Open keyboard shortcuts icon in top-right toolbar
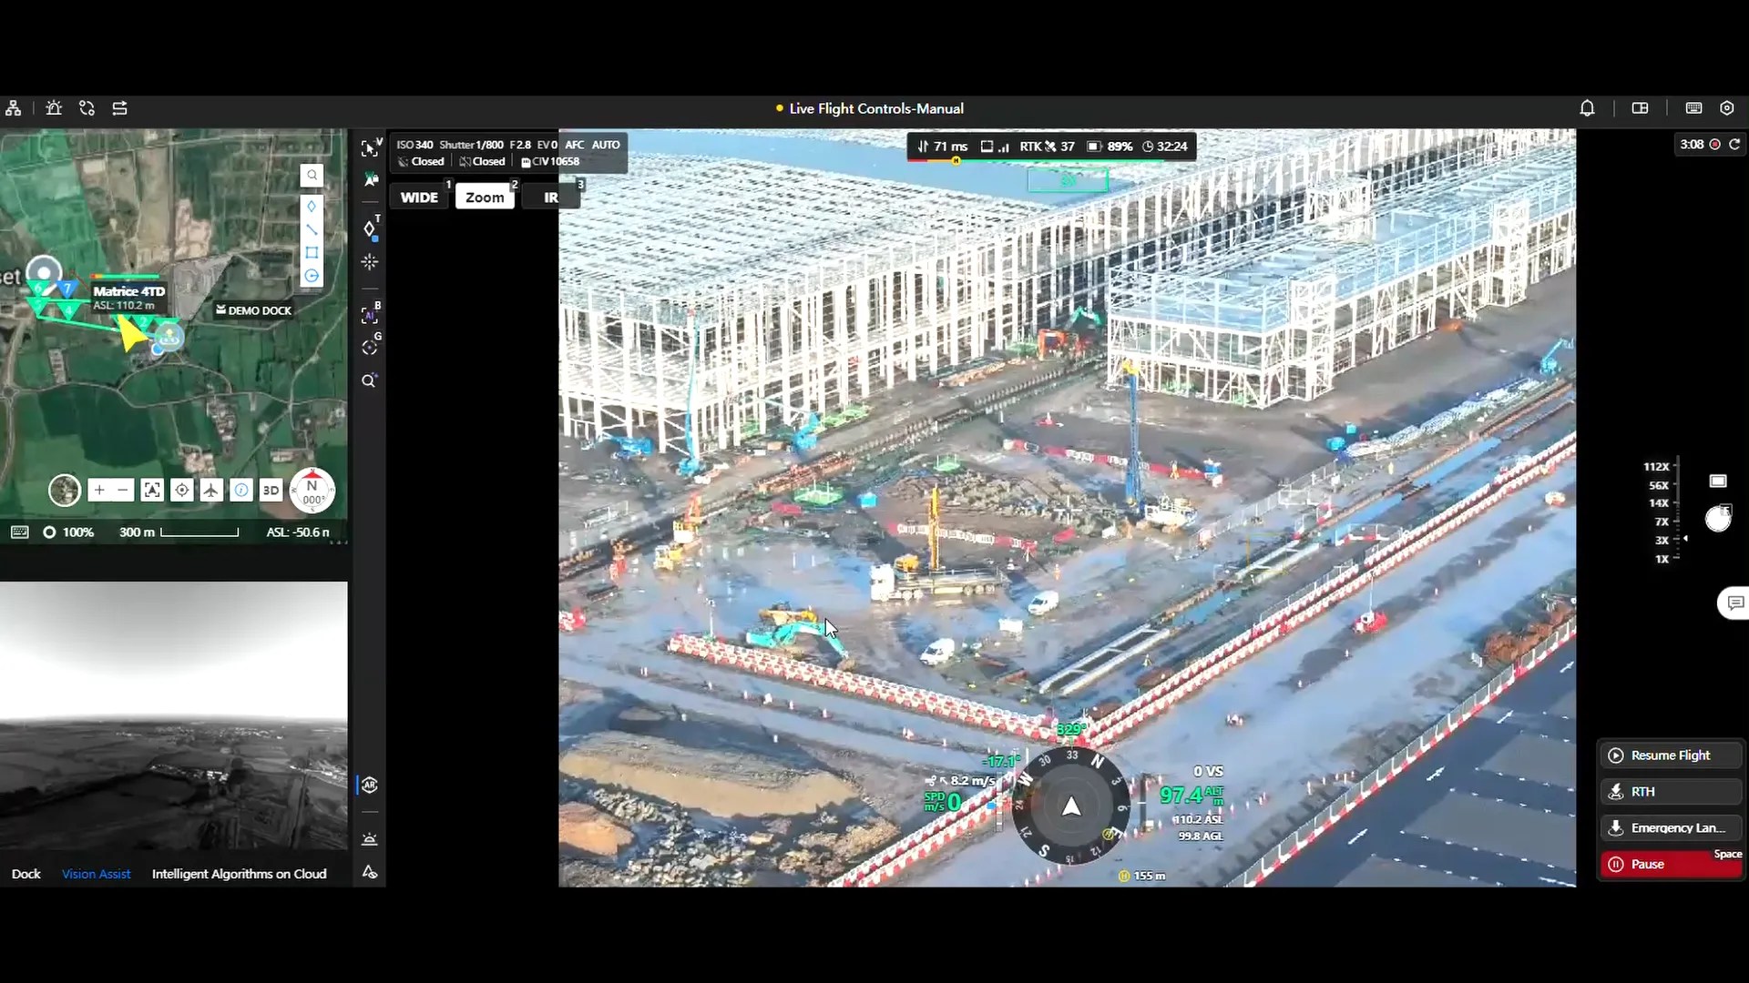This screenshot has height=983, width=1749. pos(1693,108)
